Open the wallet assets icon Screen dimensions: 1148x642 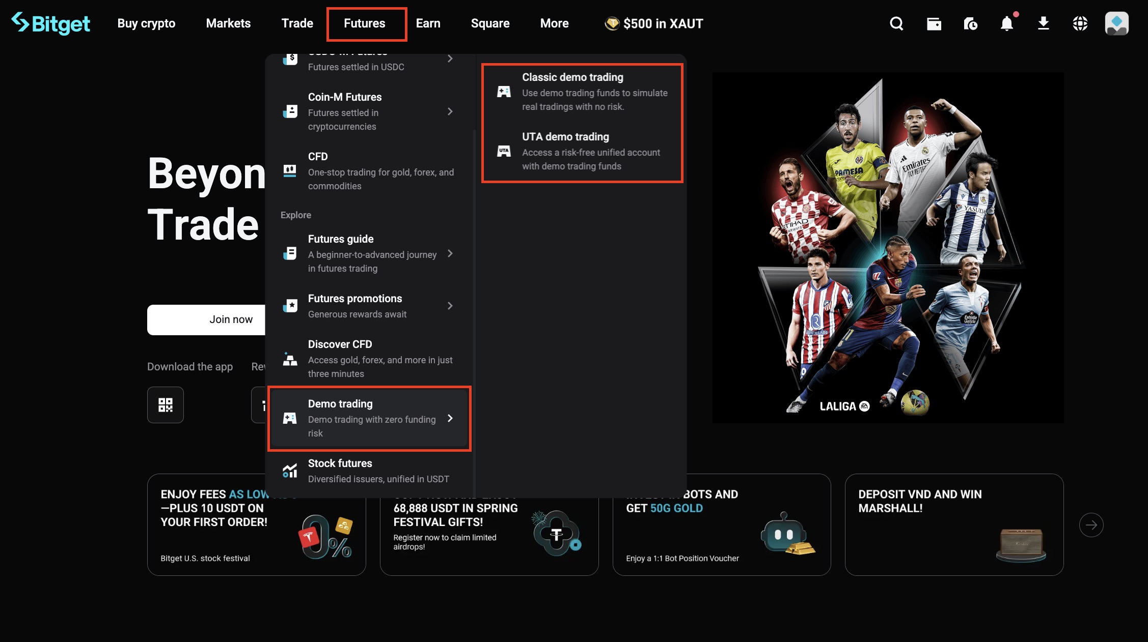(x=934, y=23)
